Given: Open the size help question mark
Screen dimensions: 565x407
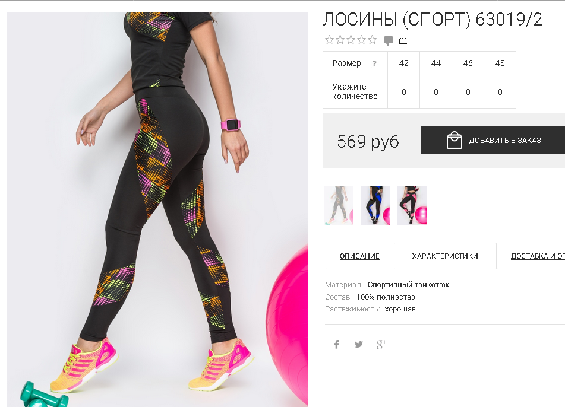Looking at the screenshot, I should click(x=374, y=63).
